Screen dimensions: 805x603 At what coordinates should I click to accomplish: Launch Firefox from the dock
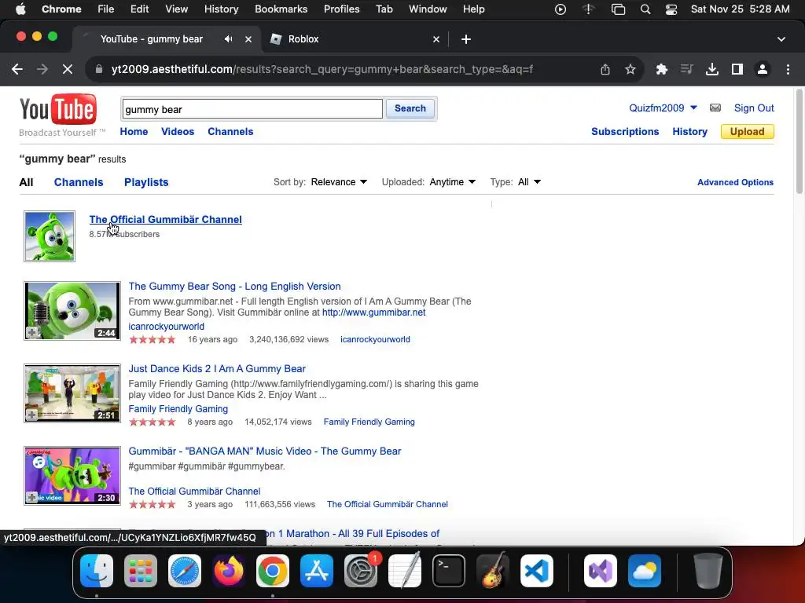(229, 571)
